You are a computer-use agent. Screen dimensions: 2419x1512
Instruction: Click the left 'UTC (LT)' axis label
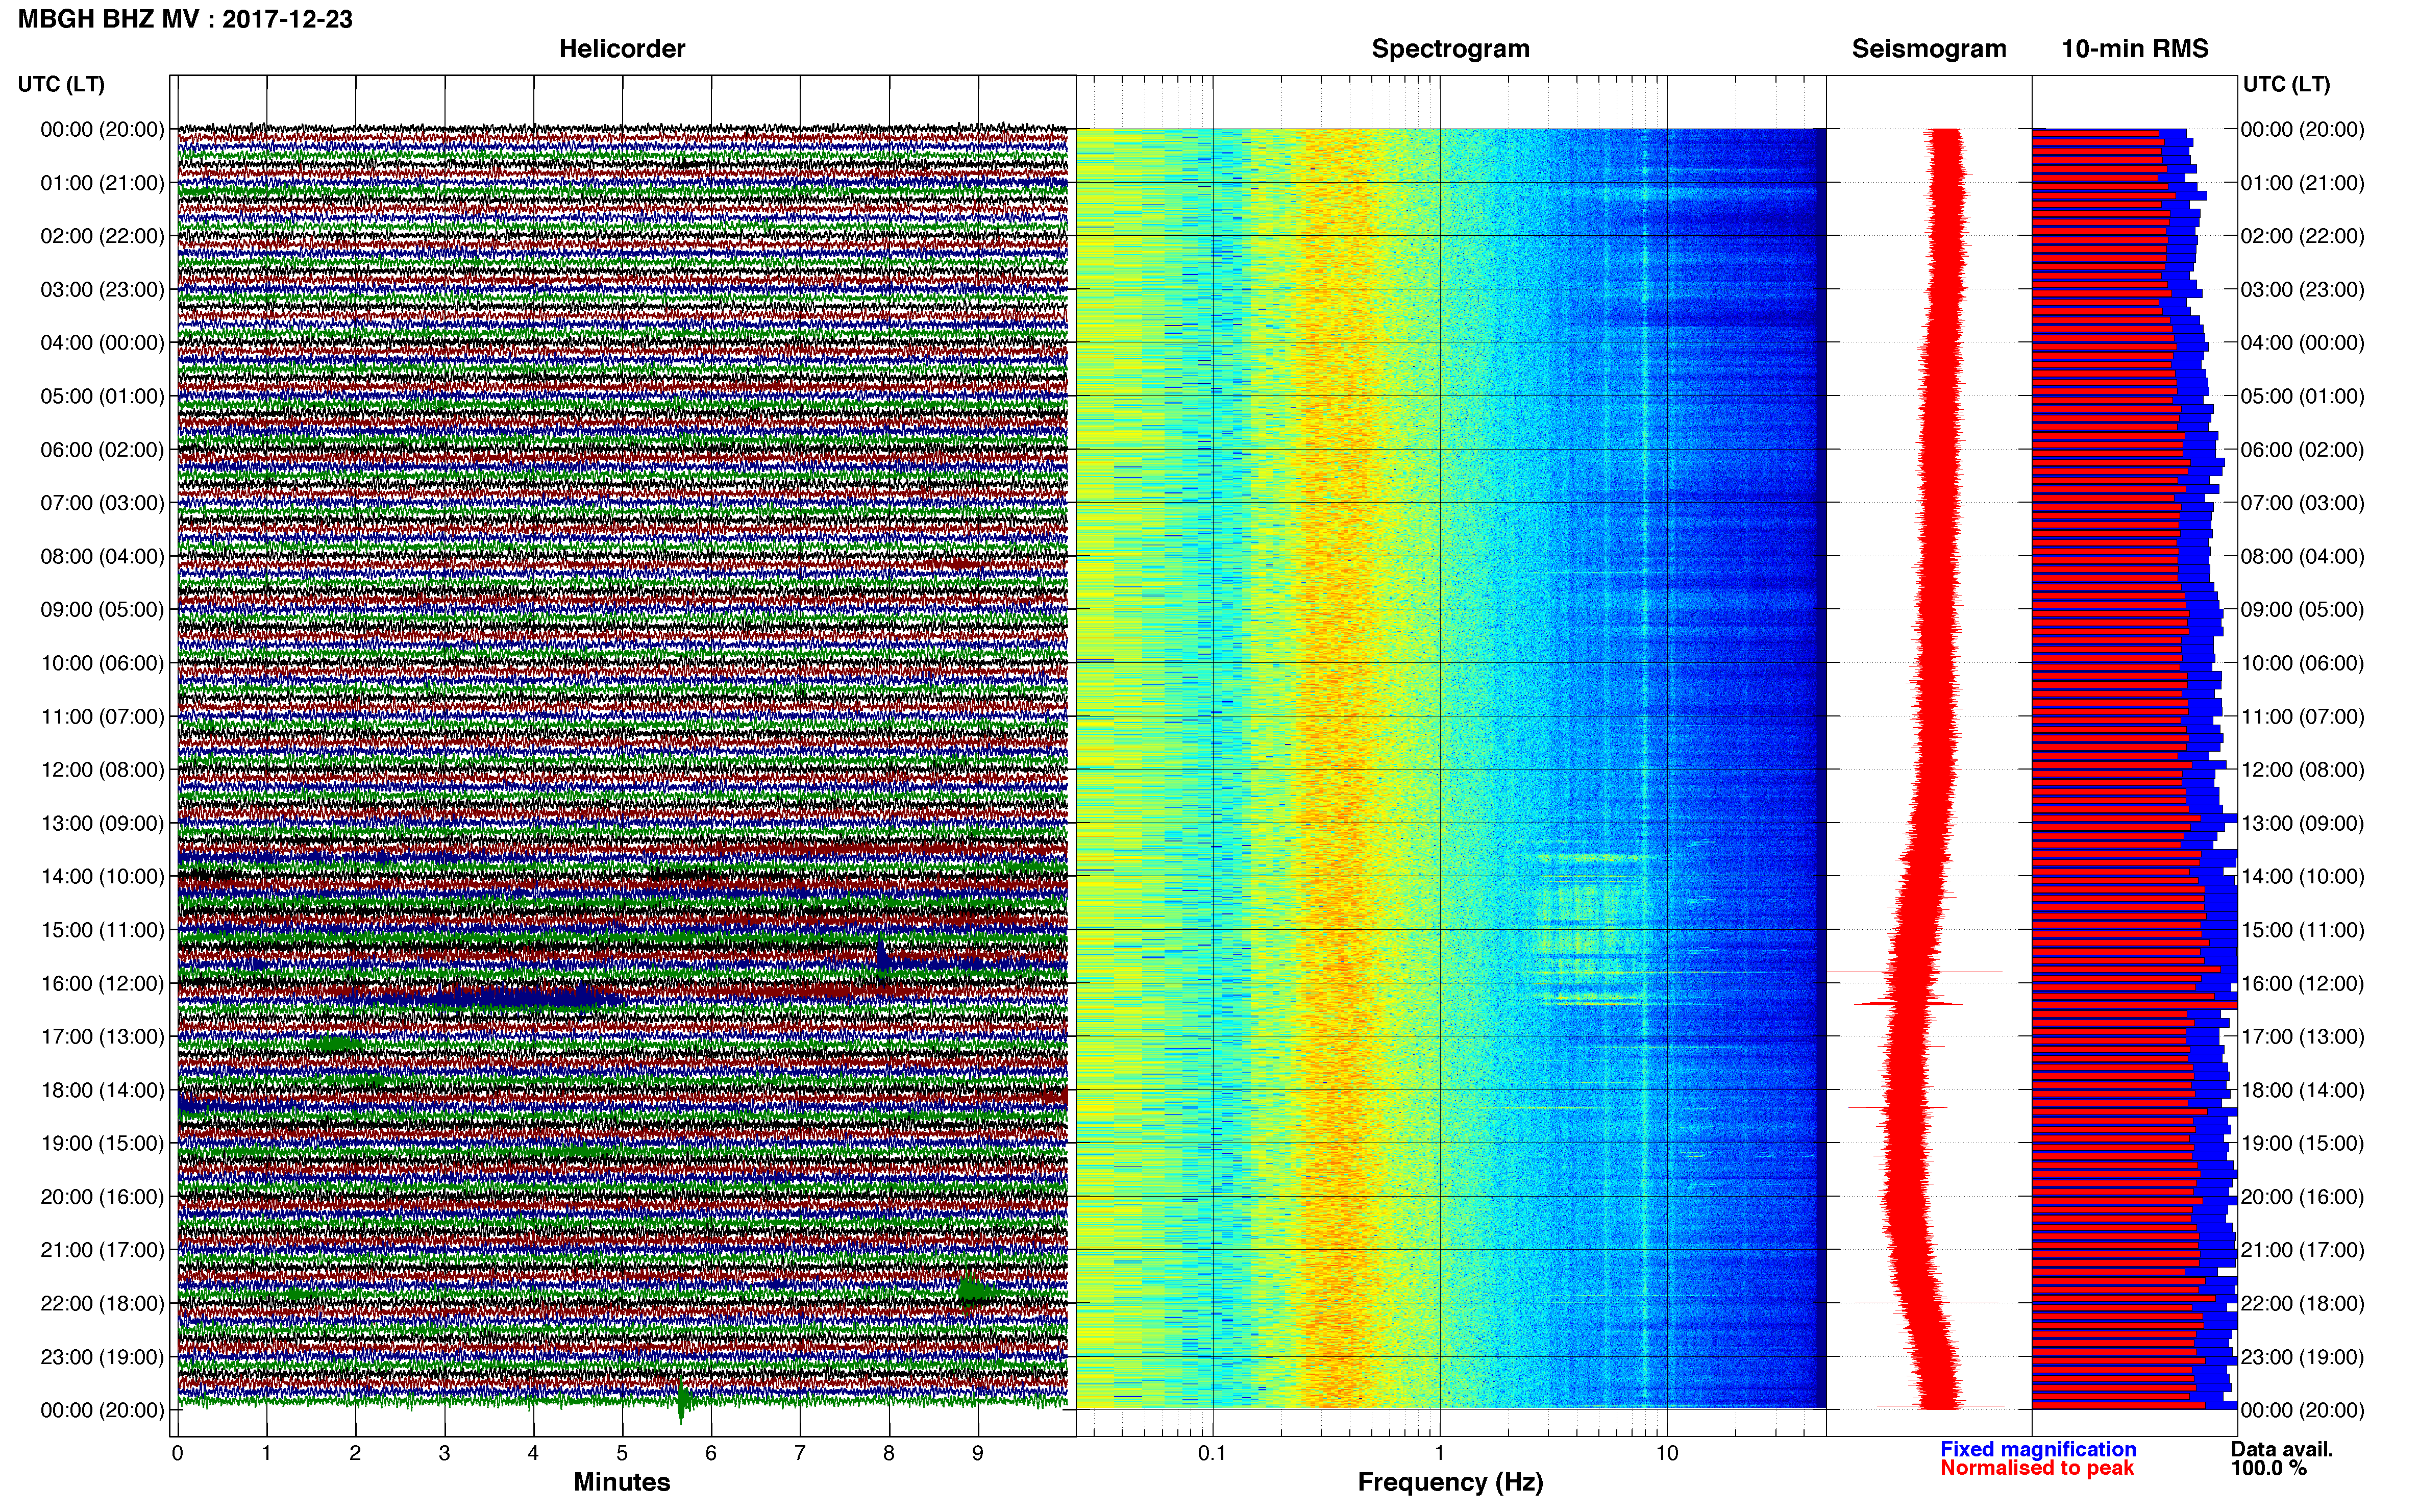(x=61, y=84)
